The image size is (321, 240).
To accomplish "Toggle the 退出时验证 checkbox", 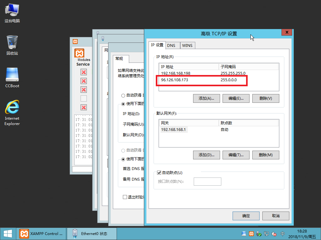I will [x=125, y=197].
